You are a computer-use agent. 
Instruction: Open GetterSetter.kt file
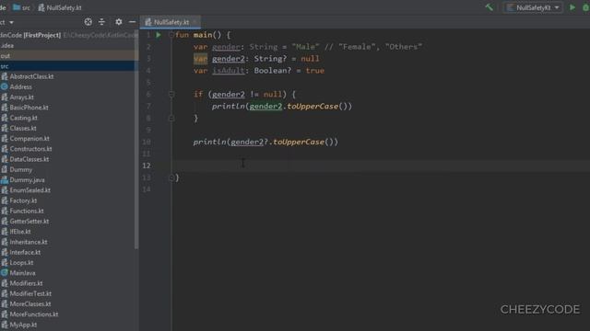(29, 222)
